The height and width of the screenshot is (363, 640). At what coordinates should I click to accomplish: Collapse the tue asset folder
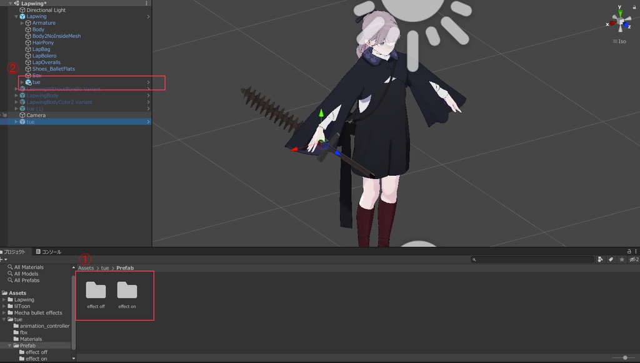[4, 319]
